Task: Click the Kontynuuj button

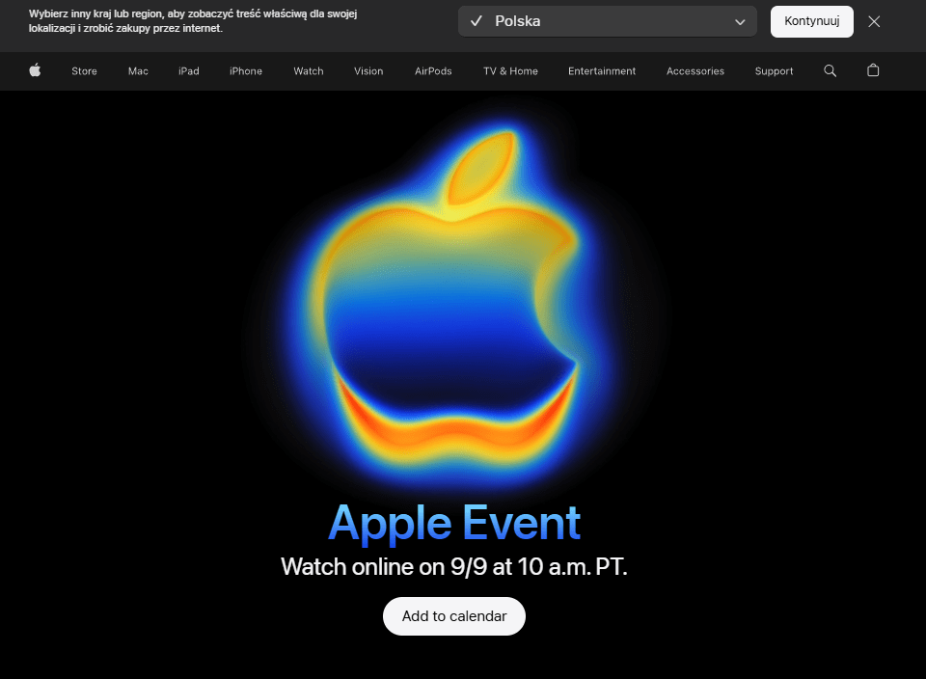Action: (811, 21)
